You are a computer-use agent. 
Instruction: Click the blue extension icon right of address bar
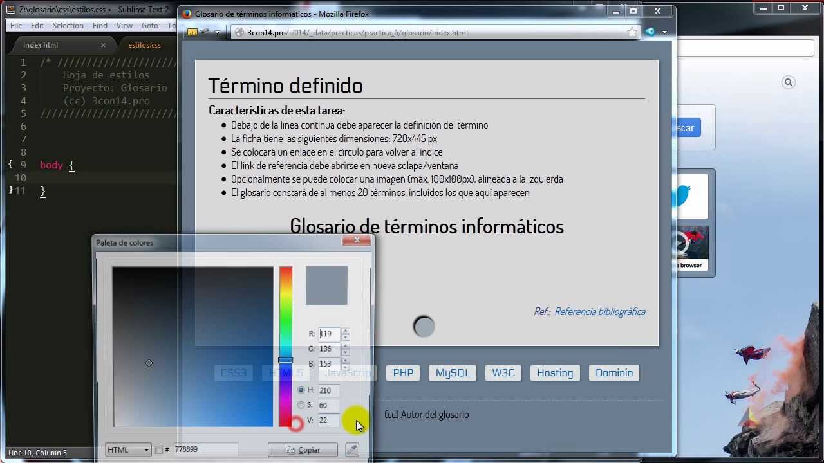click(650, 32)
